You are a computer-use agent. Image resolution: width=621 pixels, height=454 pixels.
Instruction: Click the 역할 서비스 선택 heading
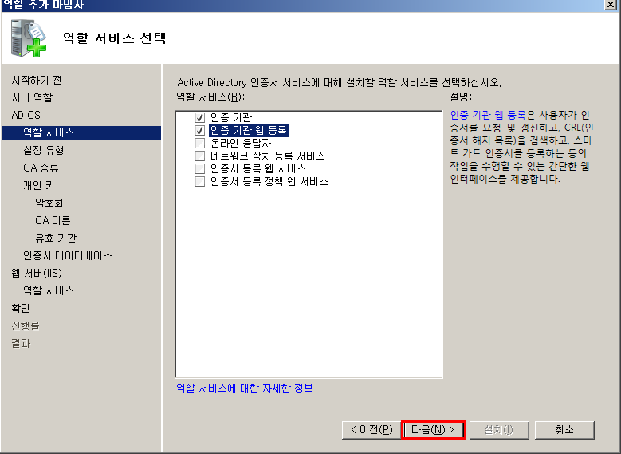pyautogui.click(x=115, y=38)
